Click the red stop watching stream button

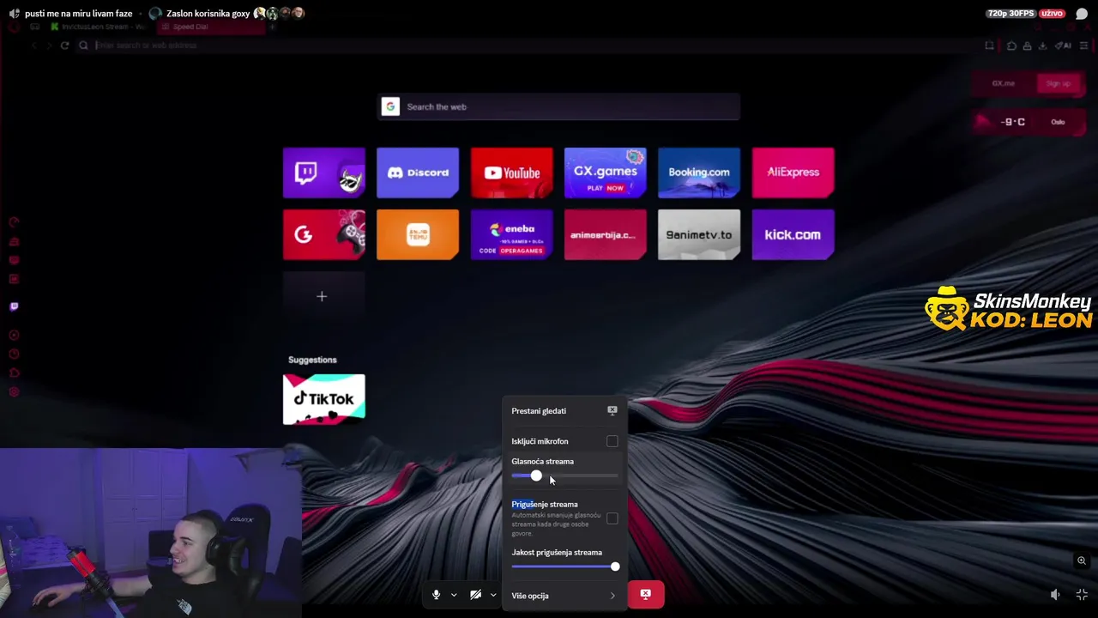coord(646,594)
